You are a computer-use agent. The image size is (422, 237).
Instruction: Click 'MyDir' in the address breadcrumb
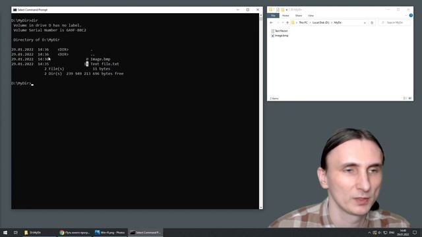(x=338, y=22)
